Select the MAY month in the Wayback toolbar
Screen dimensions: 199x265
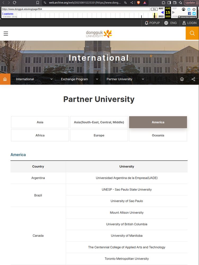161,8
